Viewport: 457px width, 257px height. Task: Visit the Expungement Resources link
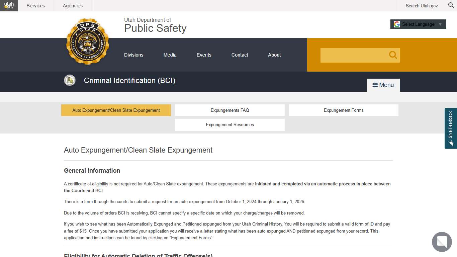[230, 124]
